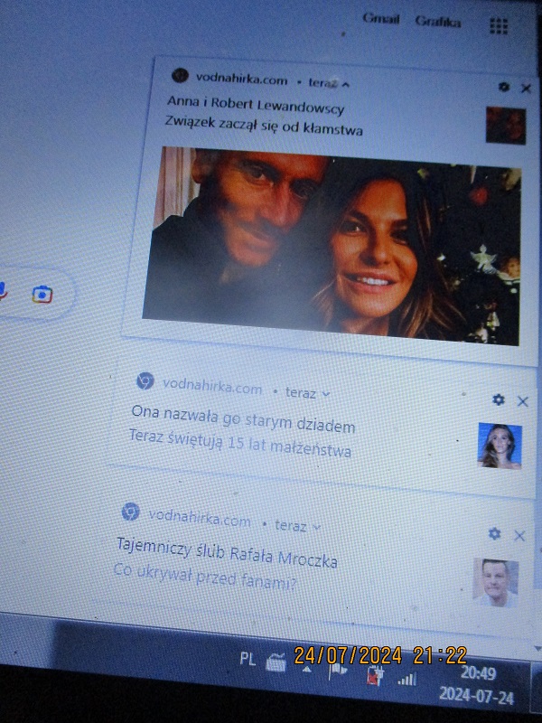Open settings gear on 'starym dziadem' notification
The height and width of the screenshot is (723, 542).
coord(498,399)
